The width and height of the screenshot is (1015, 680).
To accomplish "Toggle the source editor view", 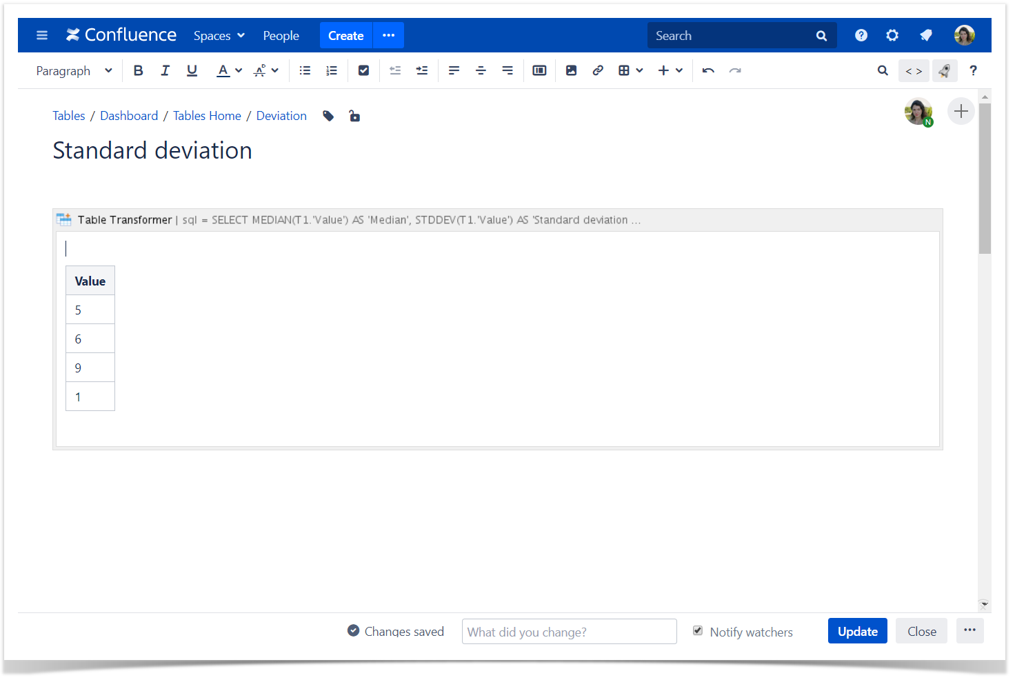I will [x=914, y=70].
